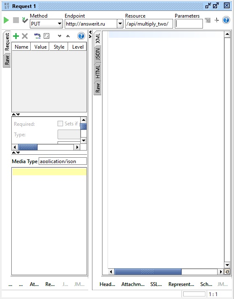Screen dimensions: 234x299
Task: Open the request At... bottom tab
Action: tap(34, 284)
